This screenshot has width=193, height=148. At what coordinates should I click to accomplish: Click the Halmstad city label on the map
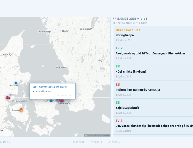tap(62, 67)
